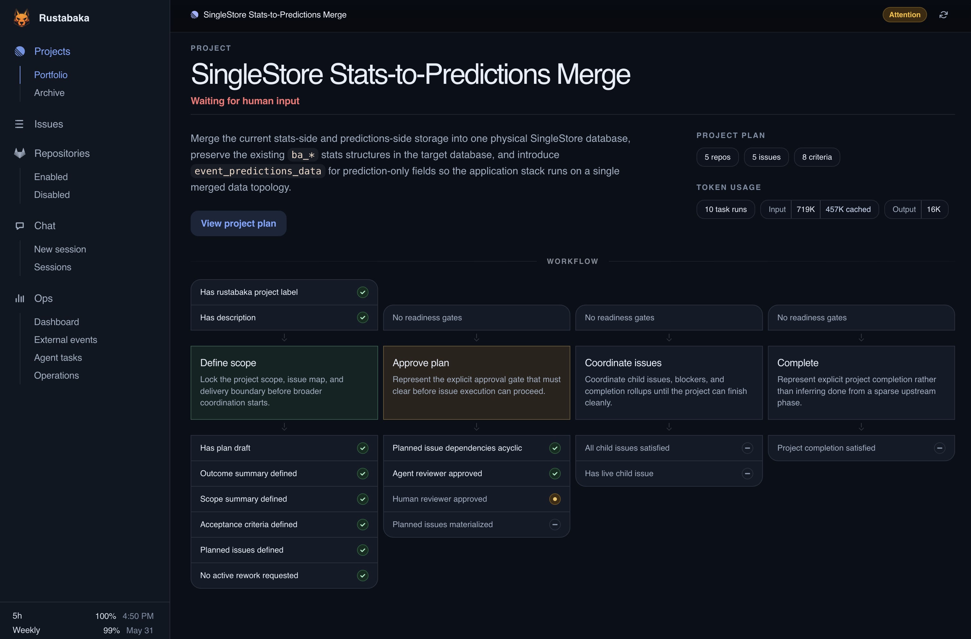This screenshot has width=971, height=639.
Task: Open Chat section in sidebar
Action: 45,226
